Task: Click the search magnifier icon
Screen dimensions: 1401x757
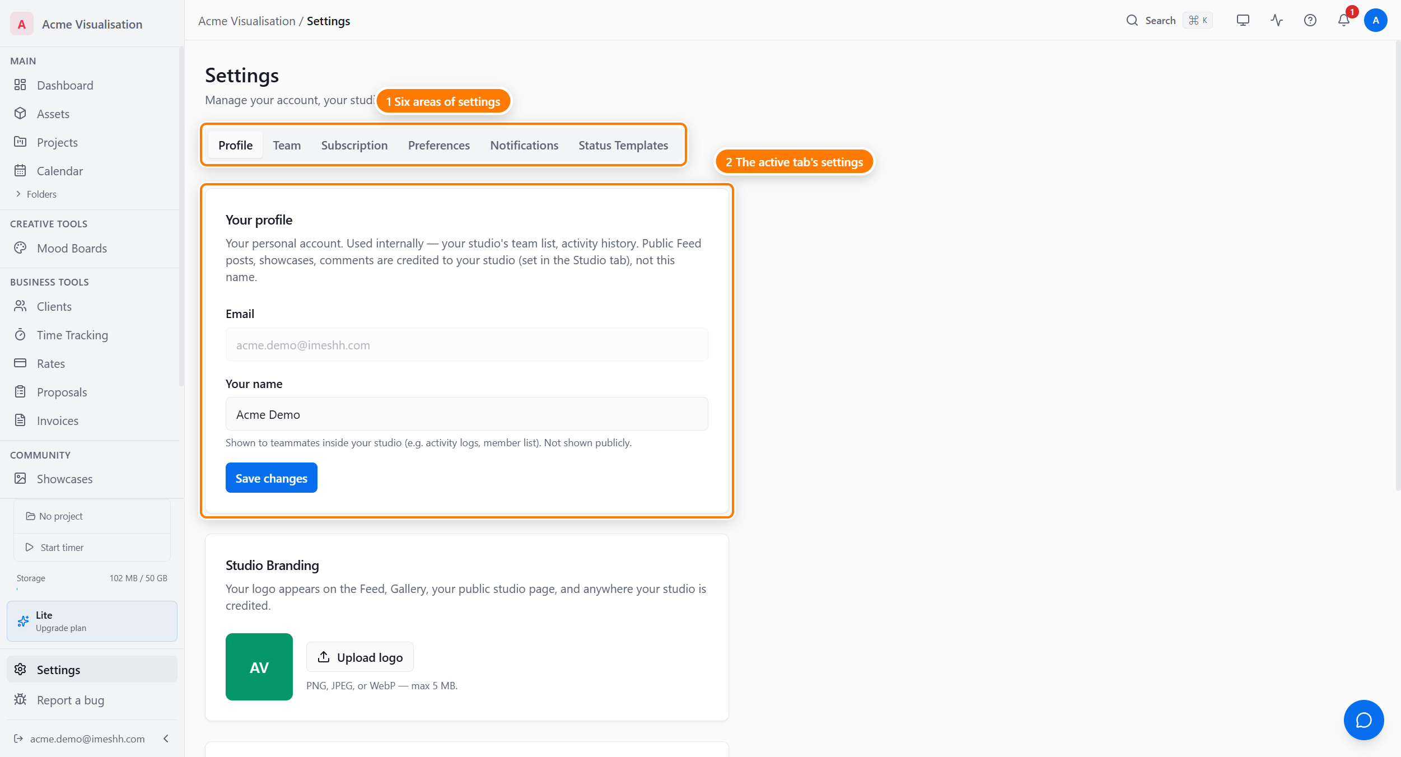Action: point(1132,20)
